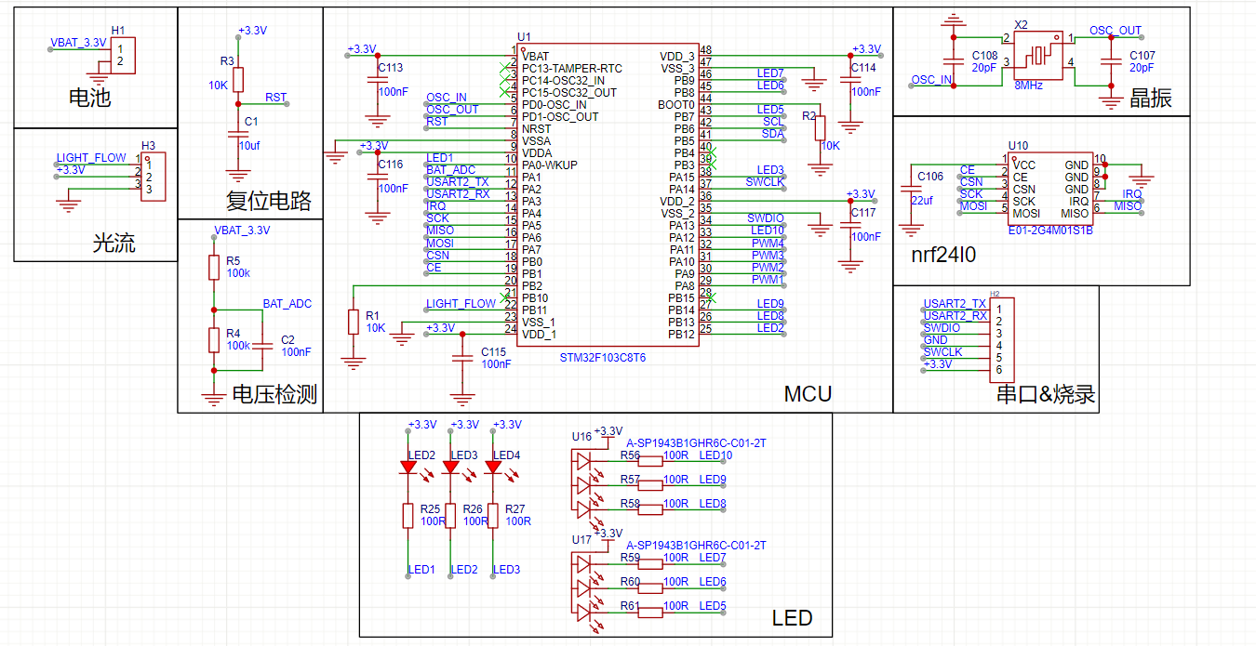
Task: Click the PC13-TAMPER-RTC pin label
Action: pyautogui.click(x=572, y=69)
